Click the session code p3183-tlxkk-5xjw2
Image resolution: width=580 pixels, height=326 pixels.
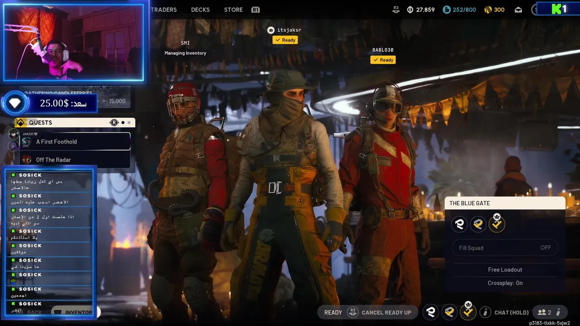tap(549, 323)
